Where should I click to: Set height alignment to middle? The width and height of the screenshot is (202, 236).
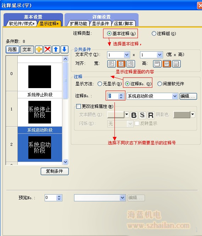(167, 64)
